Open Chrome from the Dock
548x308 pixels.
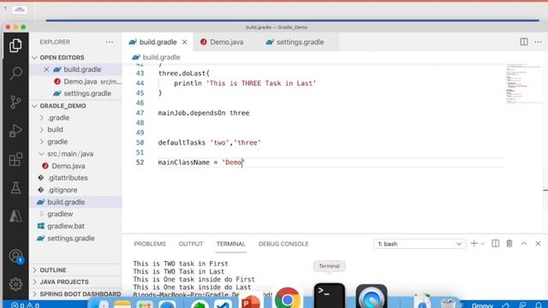click(288, 299)
